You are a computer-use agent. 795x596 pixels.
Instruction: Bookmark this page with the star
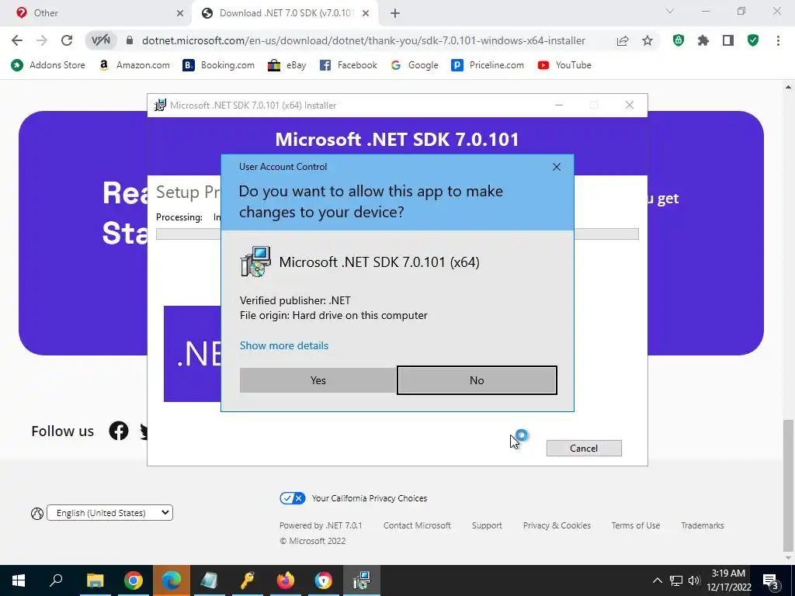(x=647, y=40)
